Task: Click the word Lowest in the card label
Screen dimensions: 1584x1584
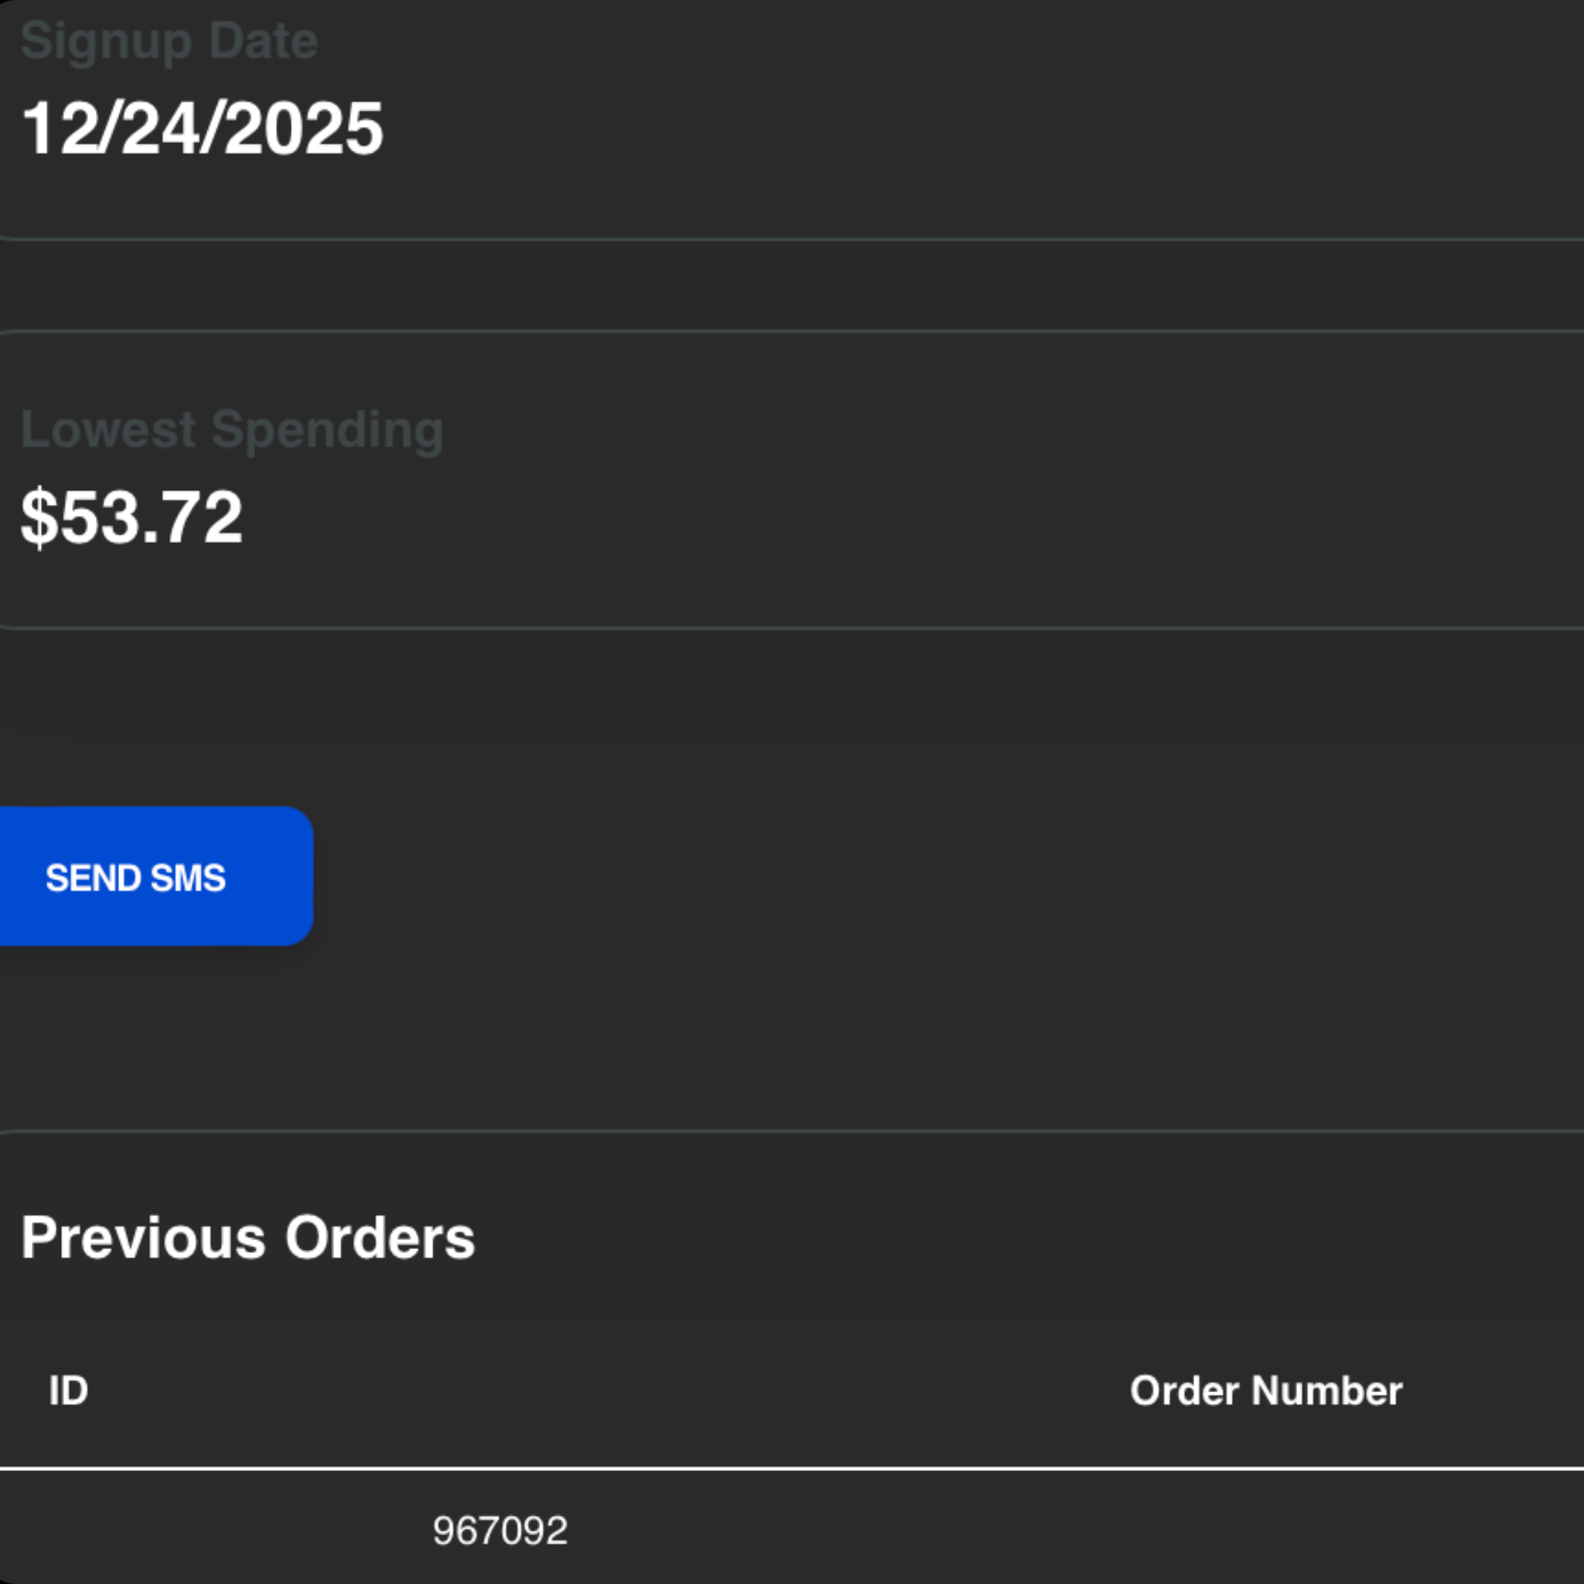Action: point(108,429)
